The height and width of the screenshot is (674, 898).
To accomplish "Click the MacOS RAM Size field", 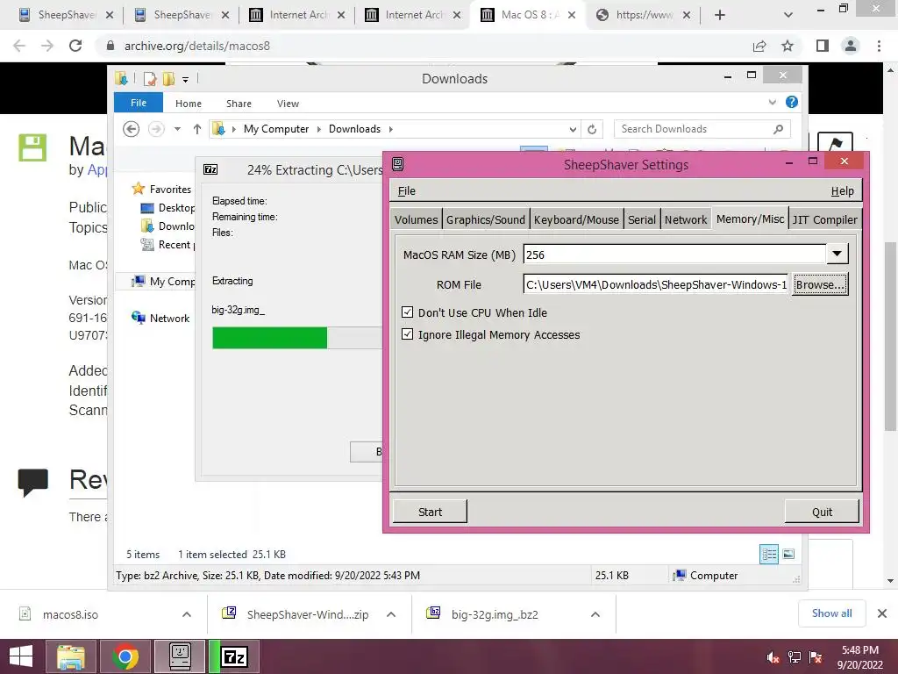I will 674,255.
